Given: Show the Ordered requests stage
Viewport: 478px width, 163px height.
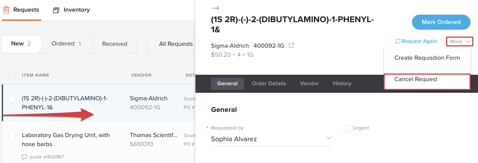Looking at the screenshot, I should point(66,44).
